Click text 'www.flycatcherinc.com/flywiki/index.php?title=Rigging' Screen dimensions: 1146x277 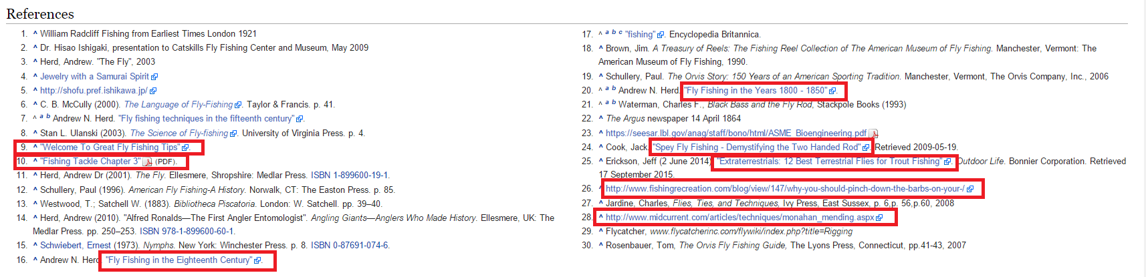tap(751, 232)
